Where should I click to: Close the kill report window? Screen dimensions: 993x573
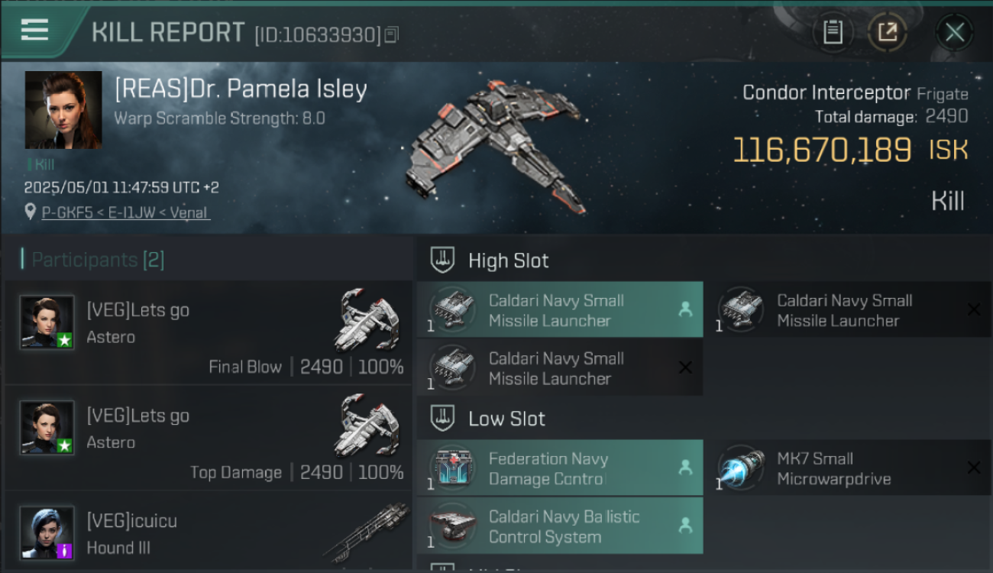click(954, 32)
